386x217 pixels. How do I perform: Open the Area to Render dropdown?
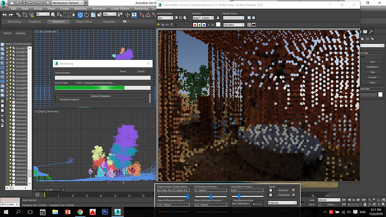(x=165, y=18)
